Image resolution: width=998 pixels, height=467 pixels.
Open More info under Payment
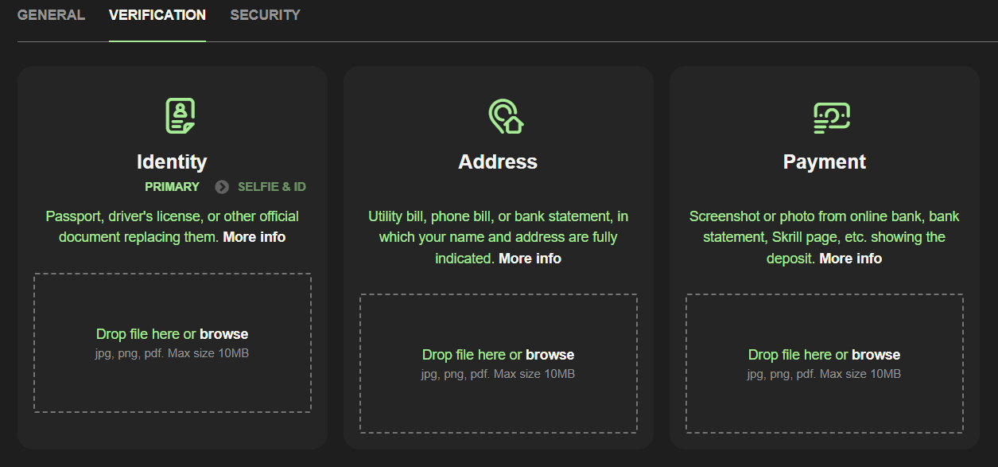(x=850, y=258)
